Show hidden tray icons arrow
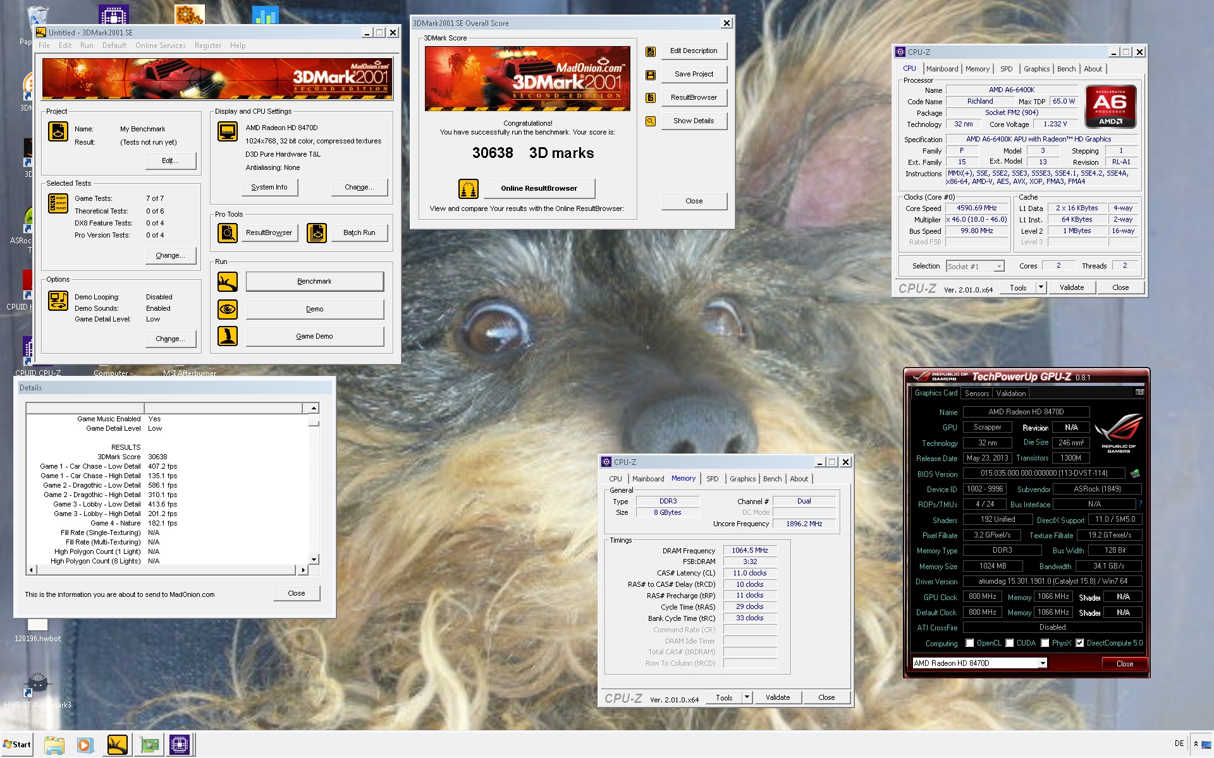Image resolution: width=1214 pixels, height=758 pixels. pos(1196,744)
